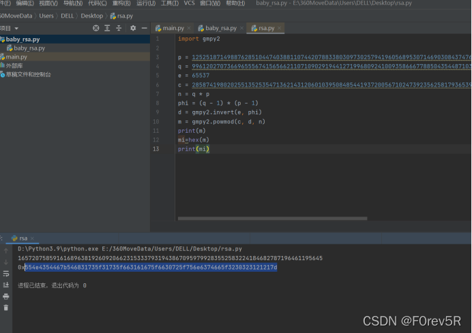This screenshot has height=333, width=472.
Task: Click the 'm = gmpy2.powmod(c, d, n)' line
Action: coord(222,122)
